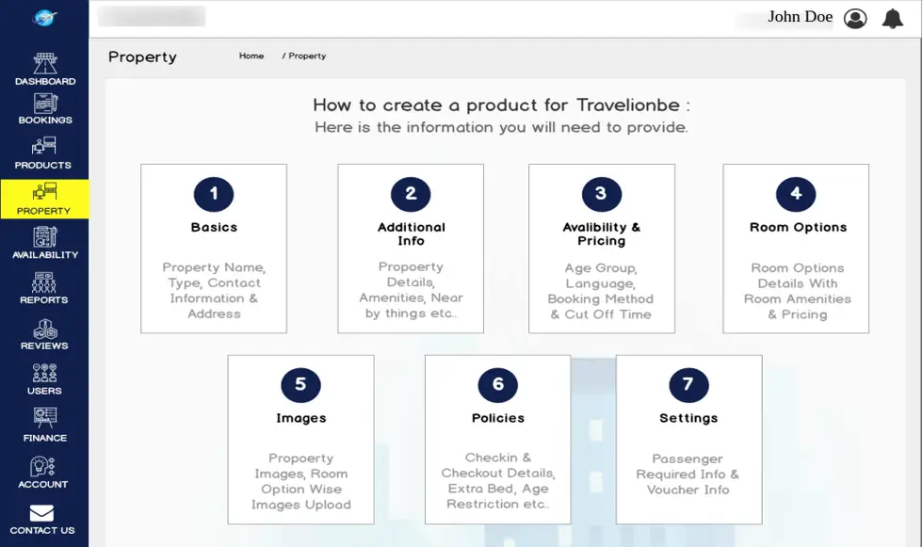Image resolution: width=923 pixels, height=547 pixels.
Task: Click the step 1 number circle
Action: click(x=214, y=194)
